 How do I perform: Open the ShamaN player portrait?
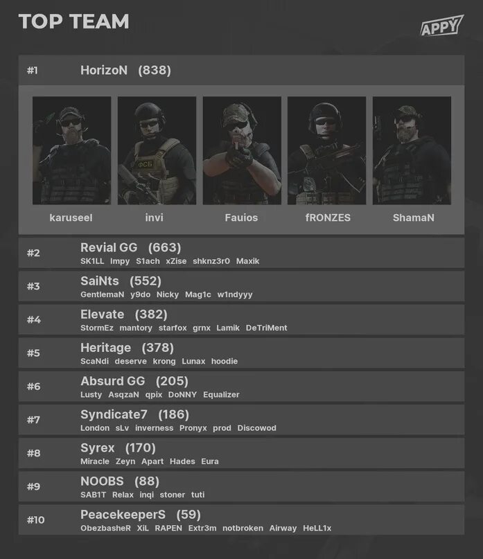(412, 150)
